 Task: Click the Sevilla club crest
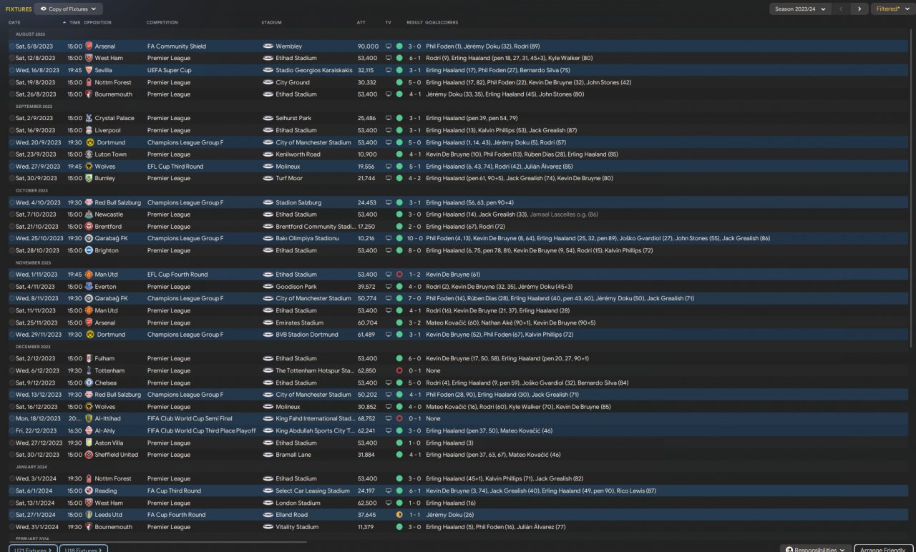pyautogui.click(x=89, y=70)
